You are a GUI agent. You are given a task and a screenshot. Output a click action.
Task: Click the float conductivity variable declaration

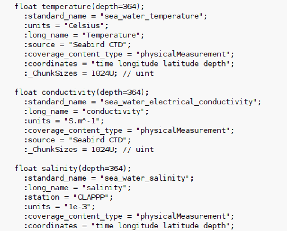[82, 92]
